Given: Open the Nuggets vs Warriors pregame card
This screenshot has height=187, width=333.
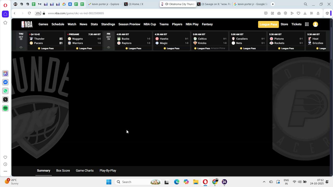Looking at the screenshot, I should (84, 41).
